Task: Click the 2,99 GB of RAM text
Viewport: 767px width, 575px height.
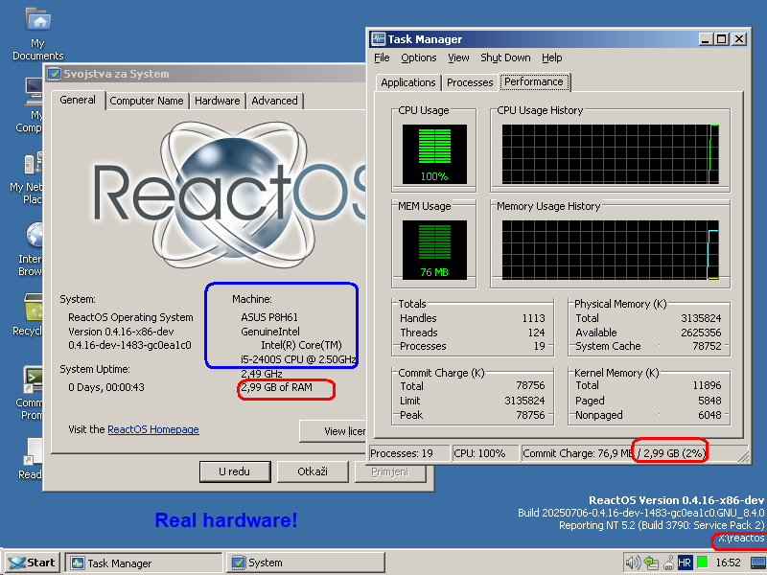Action: coord(276,387)
